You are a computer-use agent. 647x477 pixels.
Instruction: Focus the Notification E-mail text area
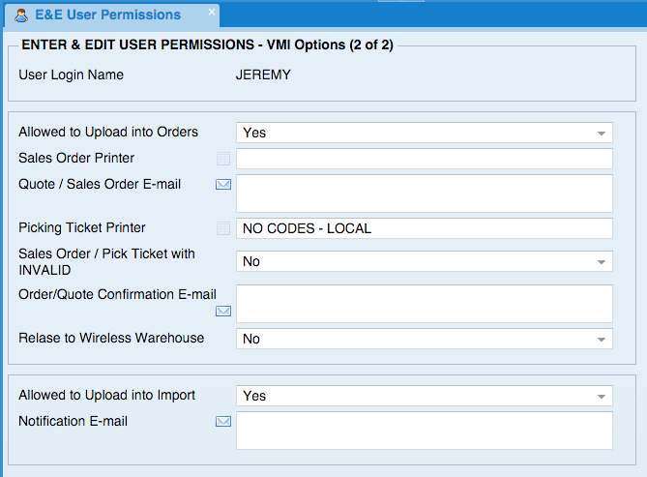tap(425, 431)
